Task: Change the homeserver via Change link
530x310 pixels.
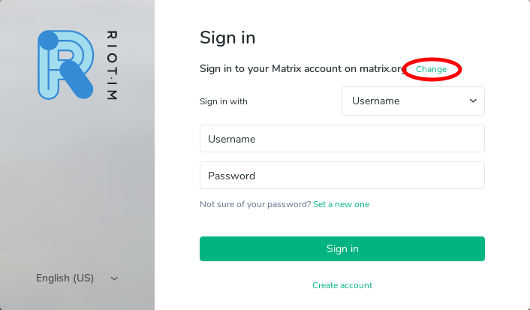Action: point(431,69)
